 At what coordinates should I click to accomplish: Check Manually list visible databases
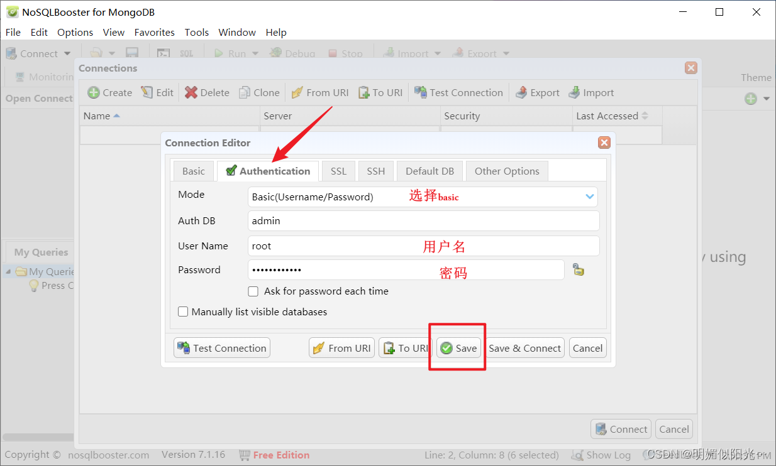click(x=183, y=312)
